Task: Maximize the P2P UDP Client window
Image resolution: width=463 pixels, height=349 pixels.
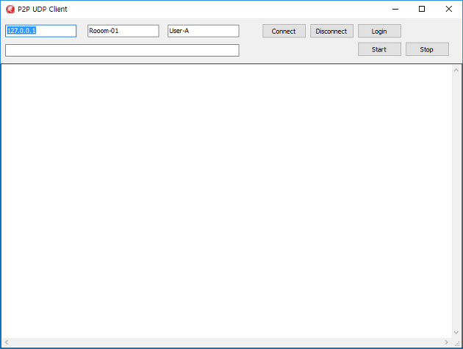Action: 422,9
